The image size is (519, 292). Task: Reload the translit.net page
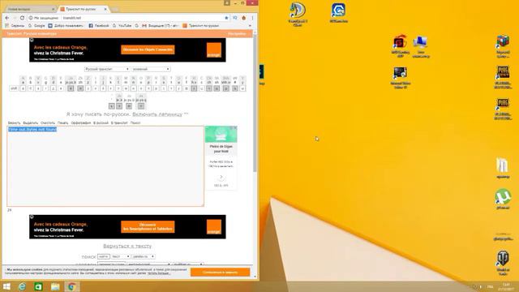(22, 18)
